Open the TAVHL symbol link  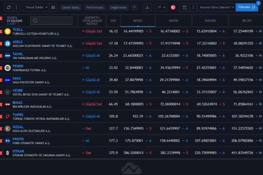tap(18, 54)
